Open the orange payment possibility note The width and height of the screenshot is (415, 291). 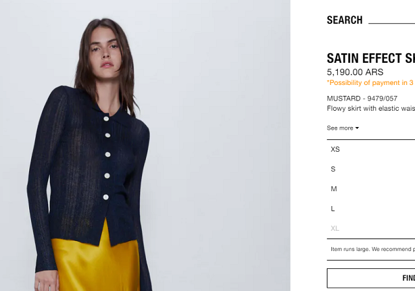tap(371, 83)
